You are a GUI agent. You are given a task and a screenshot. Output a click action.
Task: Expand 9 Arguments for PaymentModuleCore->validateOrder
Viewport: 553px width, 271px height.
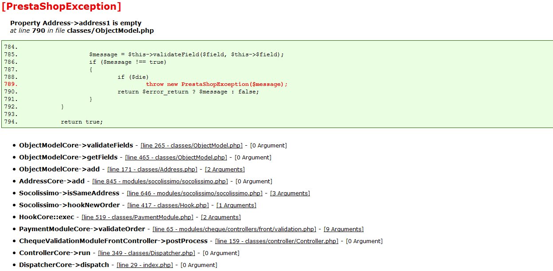coord(344,229)
